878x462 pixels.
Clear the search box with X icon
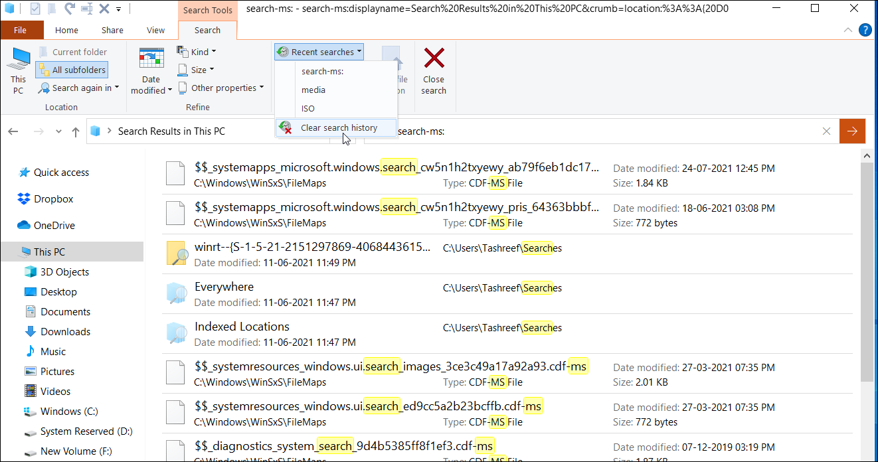[826, 131]
